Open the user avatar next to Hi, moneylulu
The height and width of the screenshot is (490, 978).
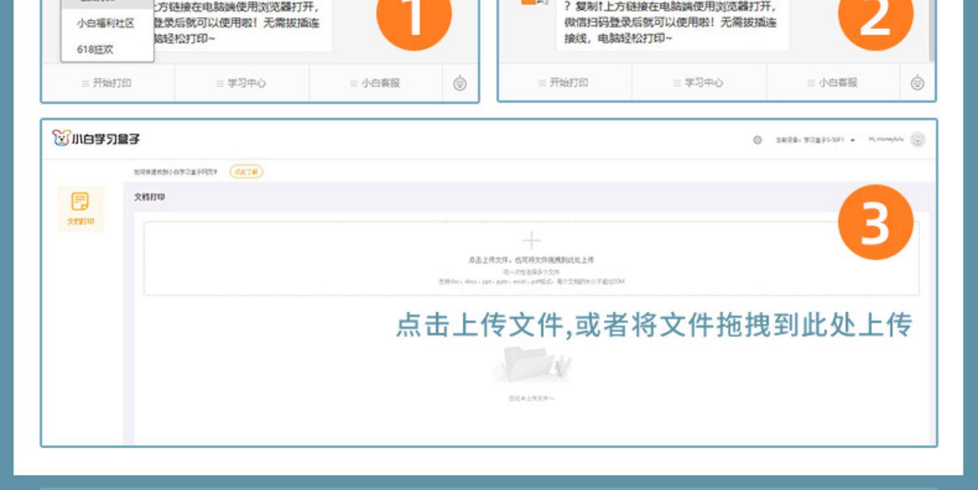click(917, 139)
